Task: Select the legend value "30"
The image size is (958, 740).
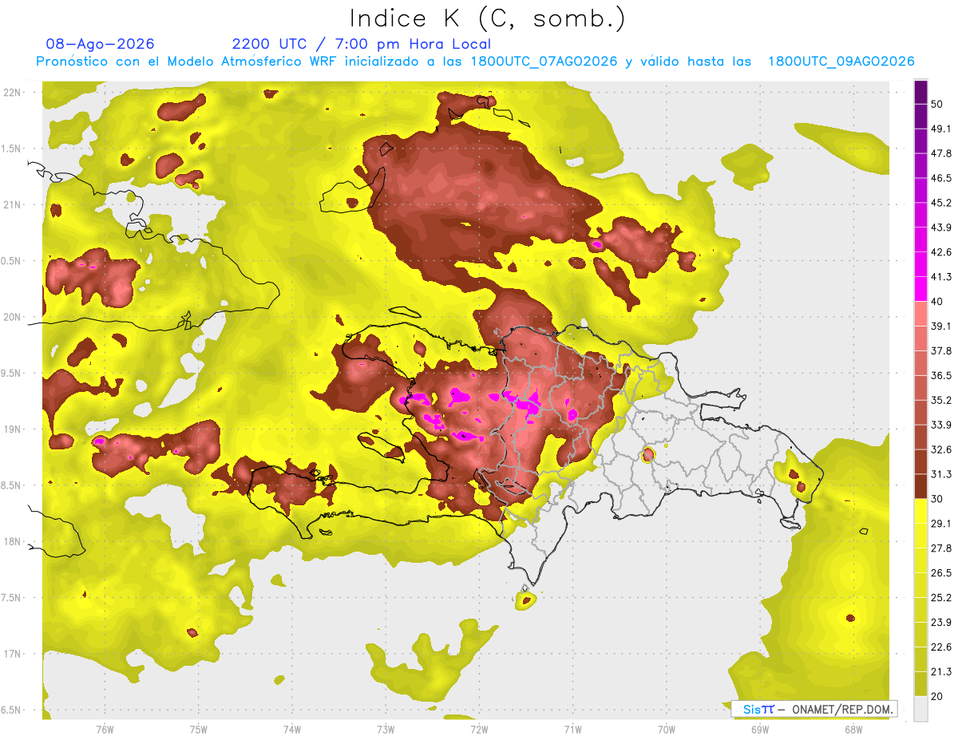Action: pyautogui.click(x=938, y=499)
